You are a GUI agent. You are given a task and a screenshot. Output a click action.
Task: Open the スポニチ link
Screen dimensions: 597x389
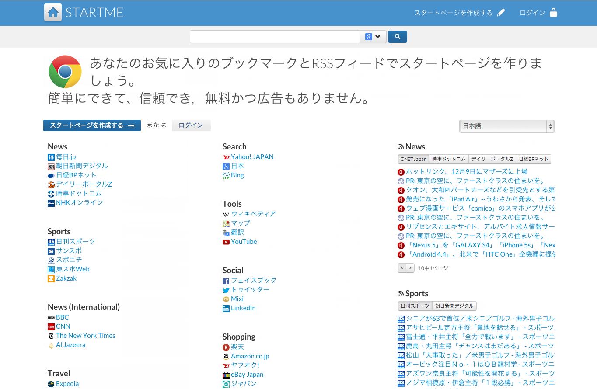69,260
